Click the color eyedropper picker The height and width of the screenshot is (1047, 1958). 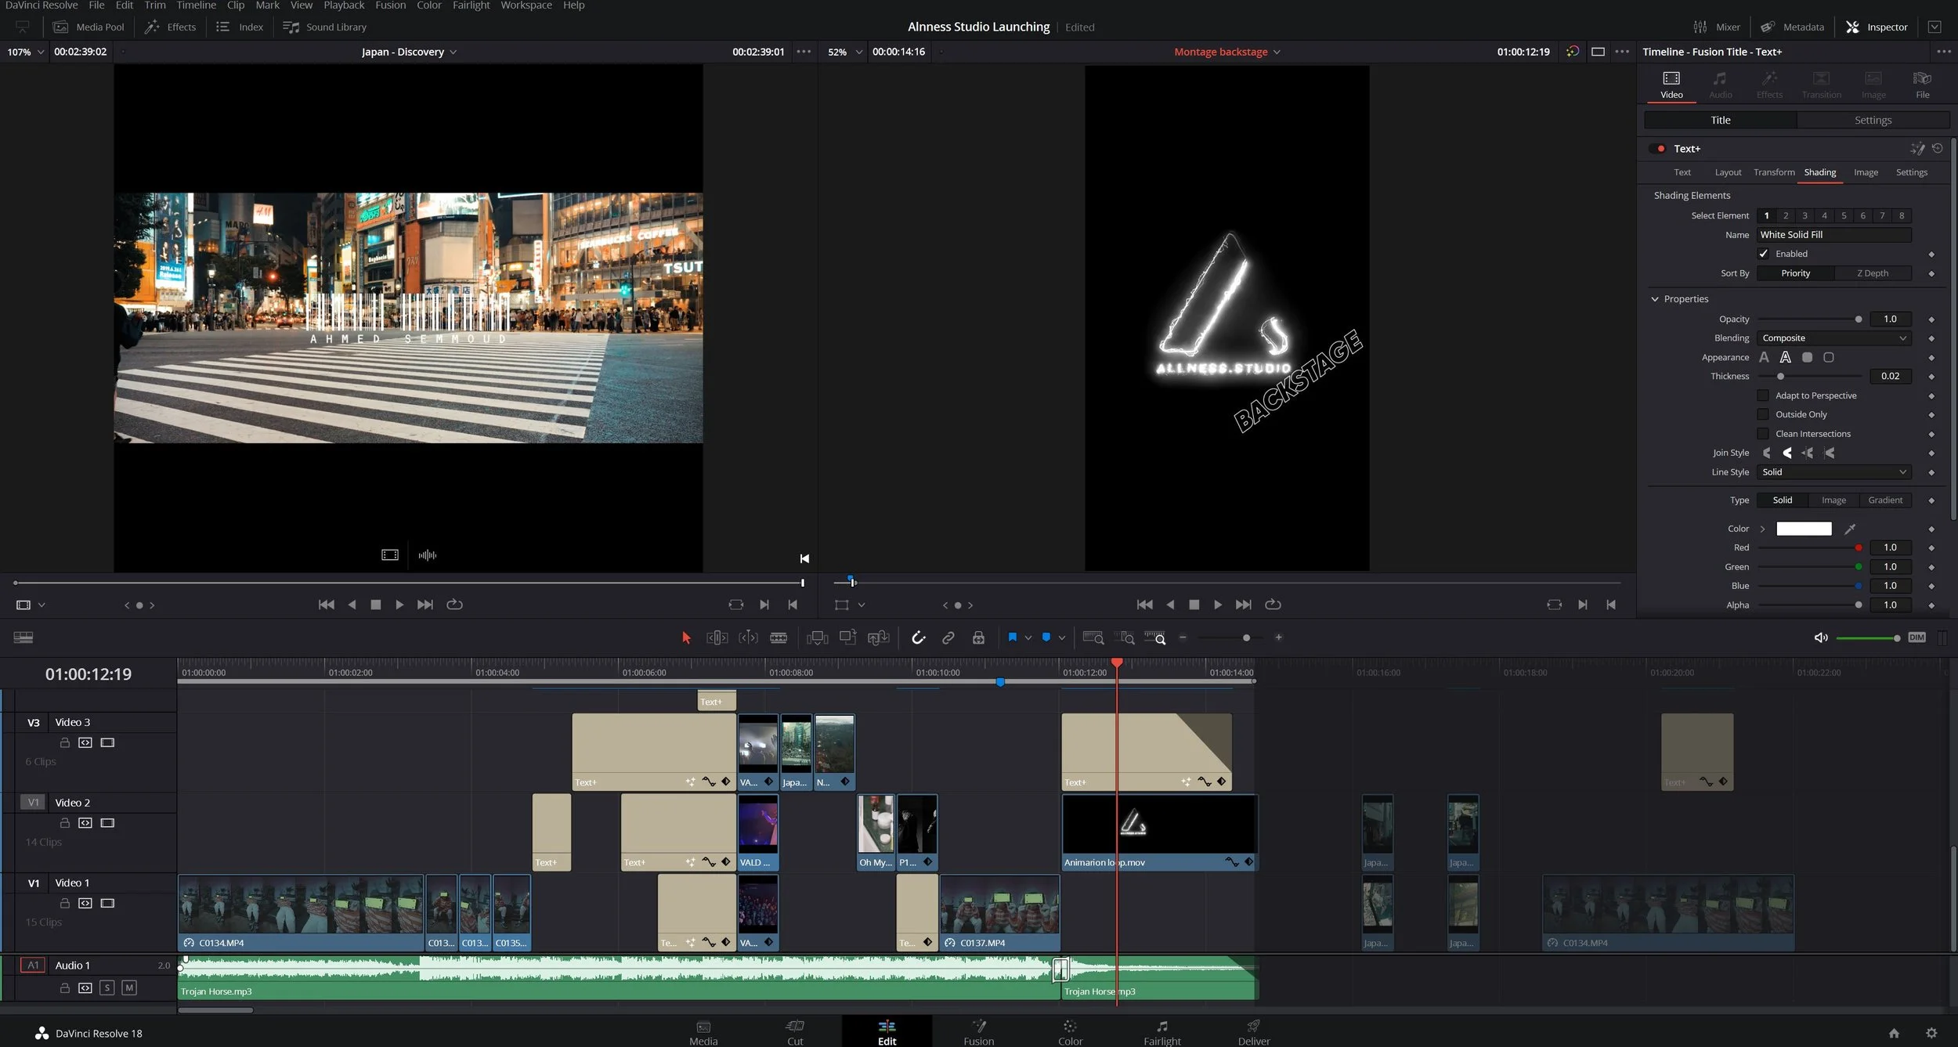point(1850,529)
